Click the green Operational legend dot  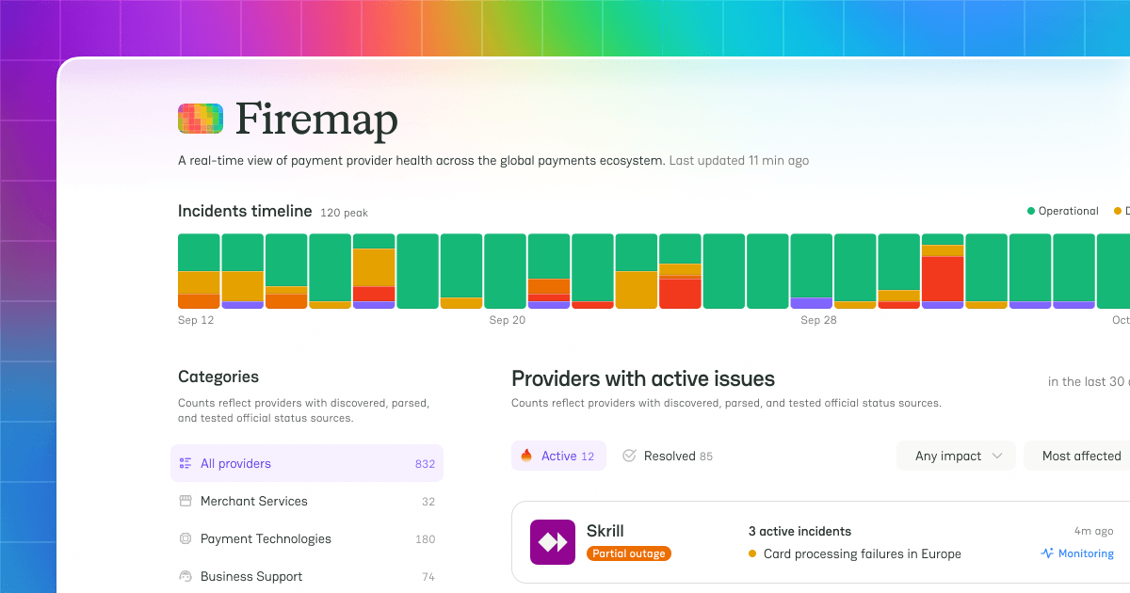(x=1031, y=211)
